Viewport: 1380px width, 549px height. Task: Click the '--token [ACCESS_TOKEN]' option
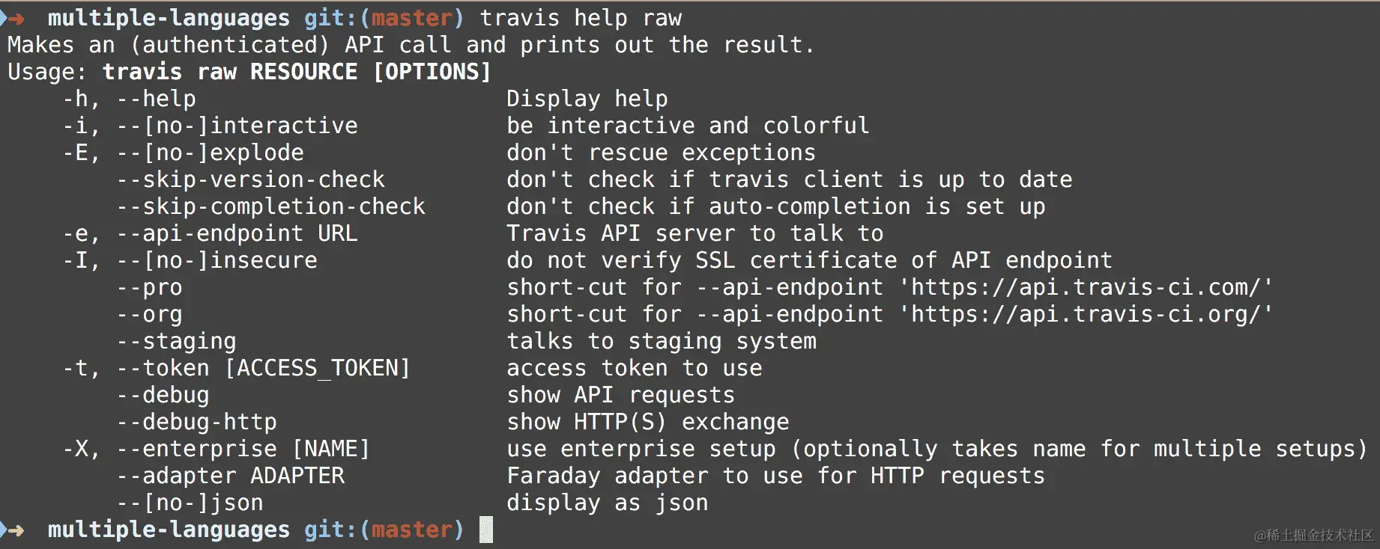point(264,368)
